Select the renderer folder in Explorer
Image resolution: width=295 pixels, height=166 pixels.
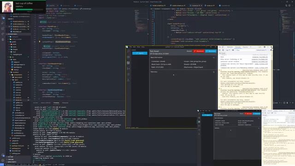15,72
